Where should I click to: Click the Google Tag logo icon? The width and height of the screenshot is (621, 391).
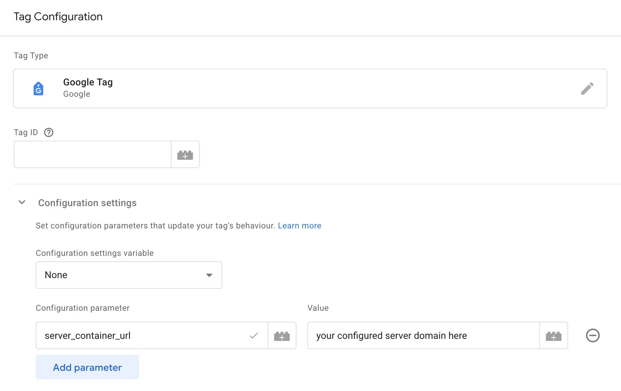click(38, 88)
